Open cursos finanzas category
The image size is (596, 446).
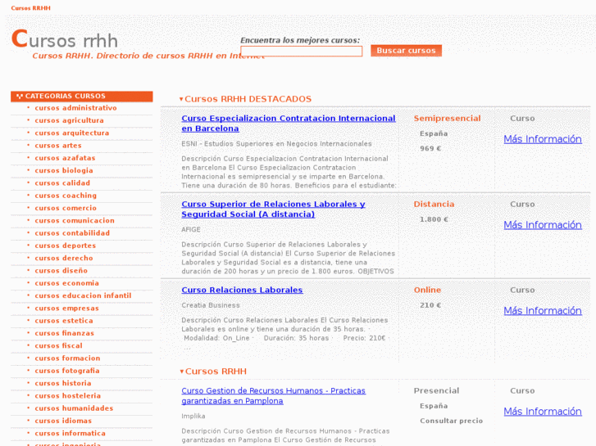coord(64,334)
